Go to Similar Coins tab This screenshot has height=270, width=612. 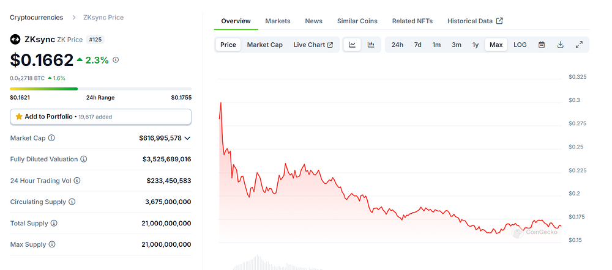pyautogui.click(x=357, y=21)
